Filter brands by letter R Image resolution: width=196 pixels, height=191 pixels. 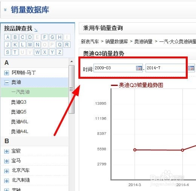[x=67, y=44]
